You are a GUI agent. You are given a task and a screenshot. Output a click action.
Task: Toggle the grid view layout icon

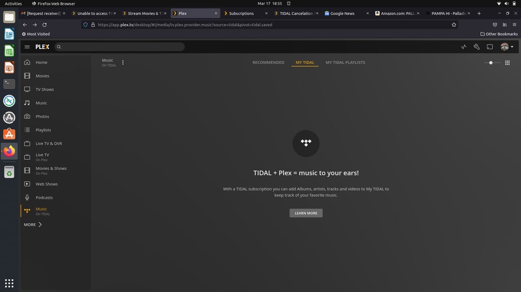(507, 63)
